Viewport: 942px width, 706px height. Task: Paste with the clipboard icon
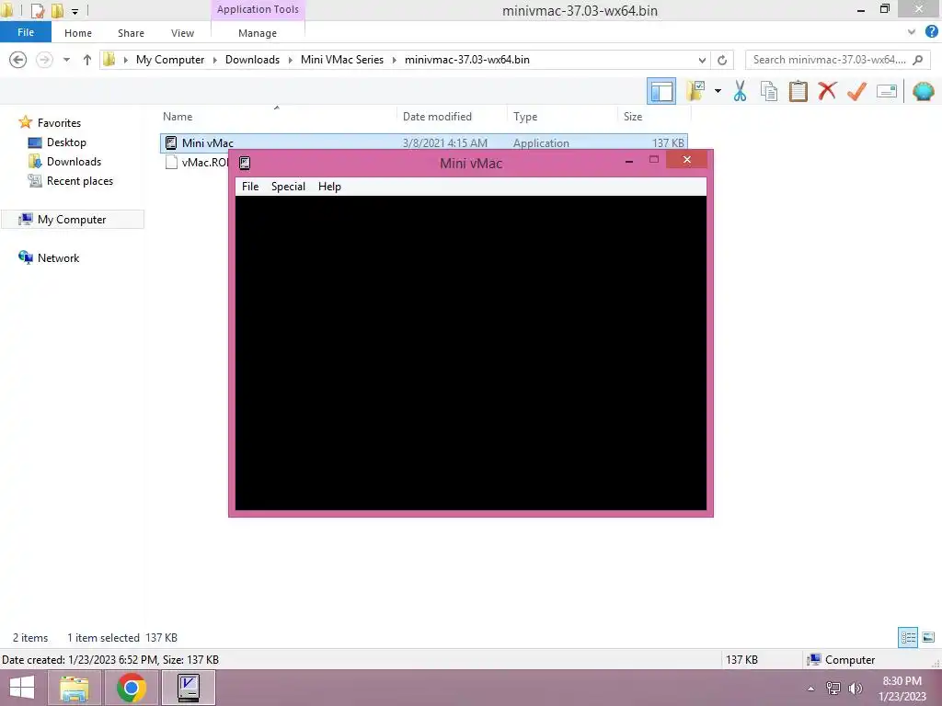coord(798,91)
